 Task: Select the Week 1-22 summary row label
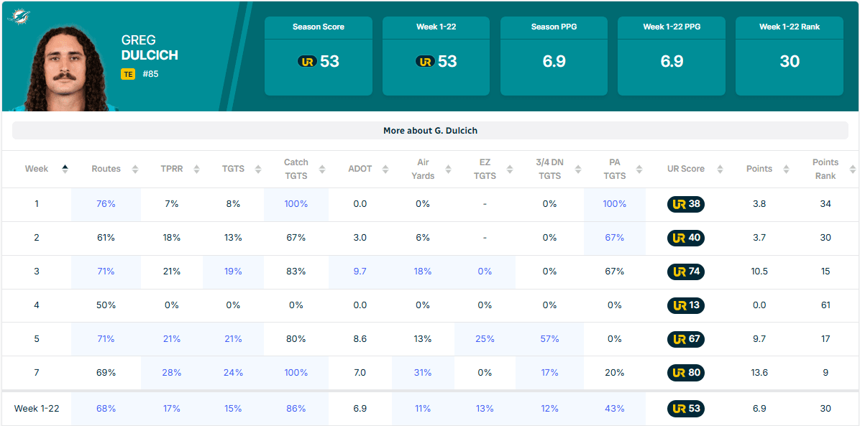[37, 409]
